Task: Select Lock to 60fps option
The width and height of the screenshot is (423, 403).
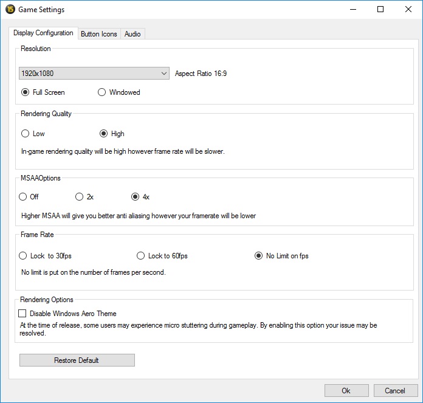Action: [x=141, y=256]
